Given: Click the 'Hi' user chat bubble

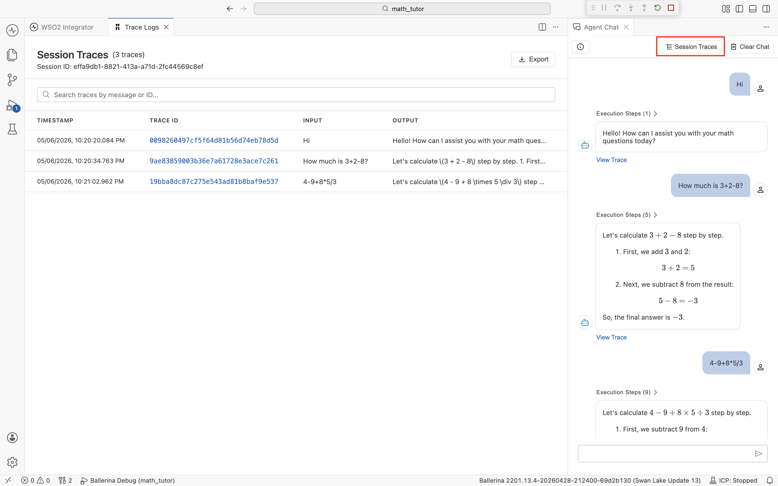Looking at the screenshot, I should tap(739, 84).
